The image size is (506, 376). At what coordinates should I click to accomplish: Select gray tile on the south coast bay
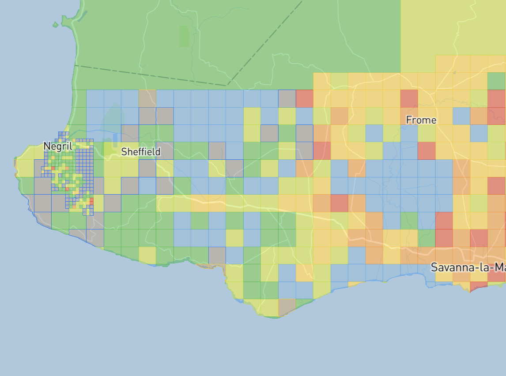[217, 255]
